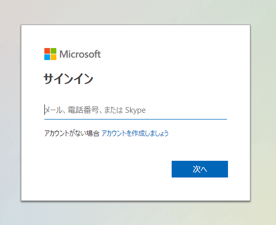Viewport: 276px width, 225px height.
Task: Click the word Skype in the placeholder
Action: tap(135, 110)
